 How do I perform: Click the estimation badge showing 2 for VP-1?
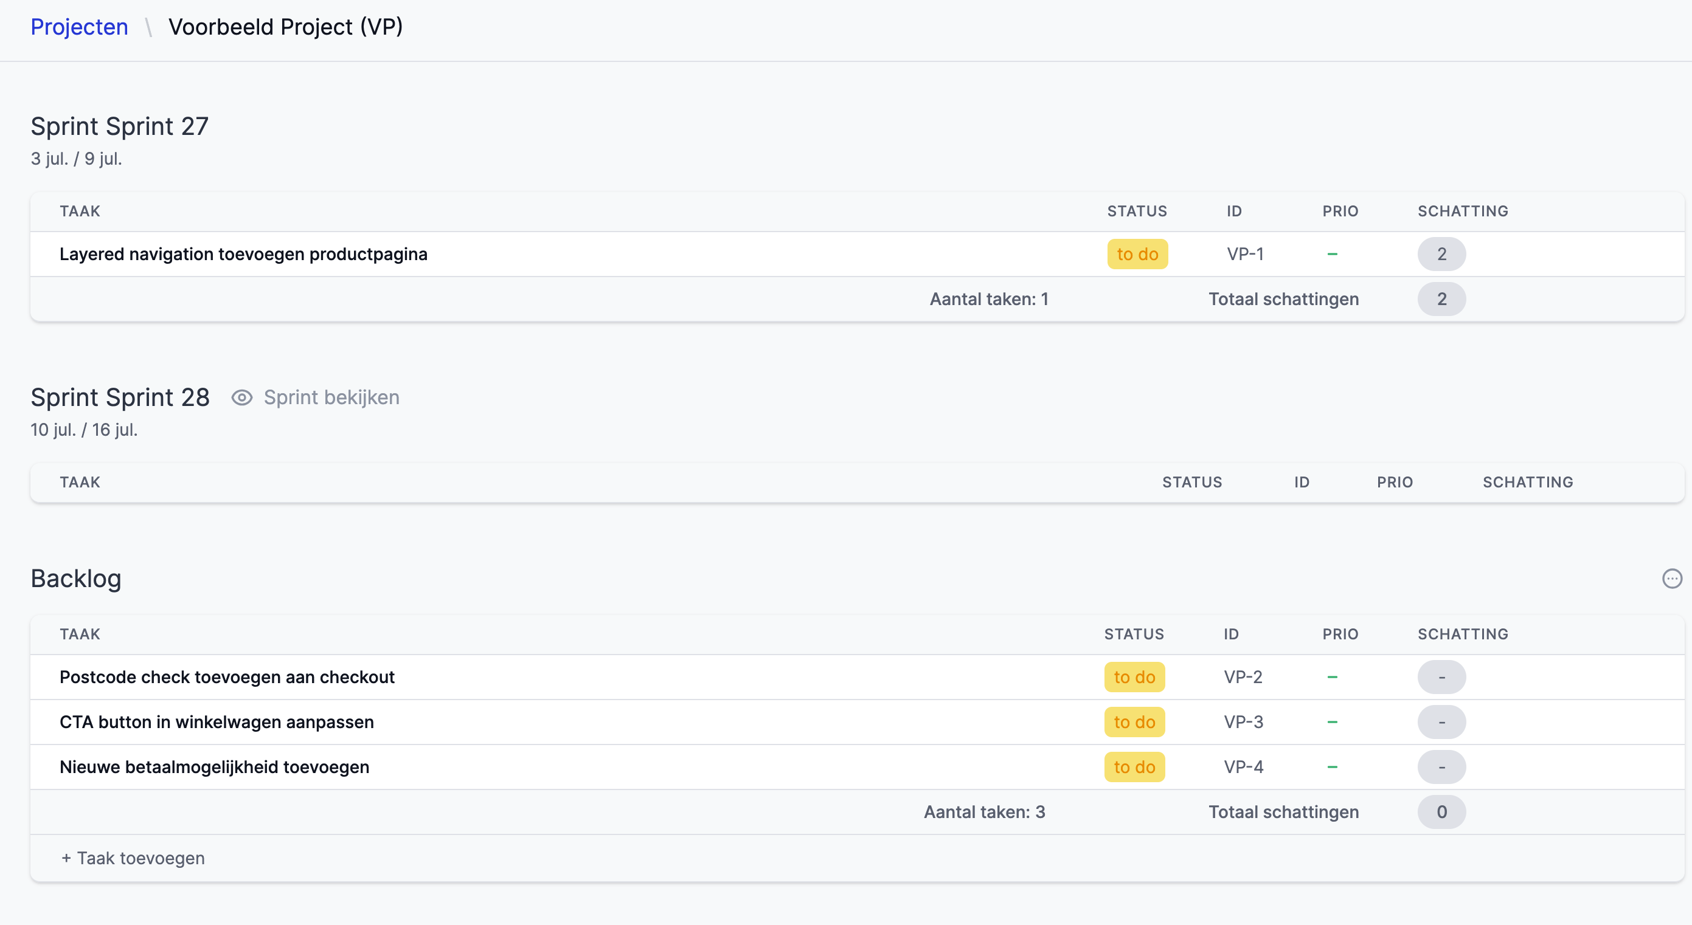tap(1441, 253)
